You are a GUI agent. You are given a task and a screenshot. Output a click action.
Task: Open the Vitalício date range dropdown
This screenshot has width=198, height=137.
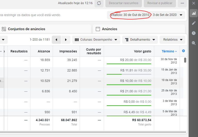[146, 15]
